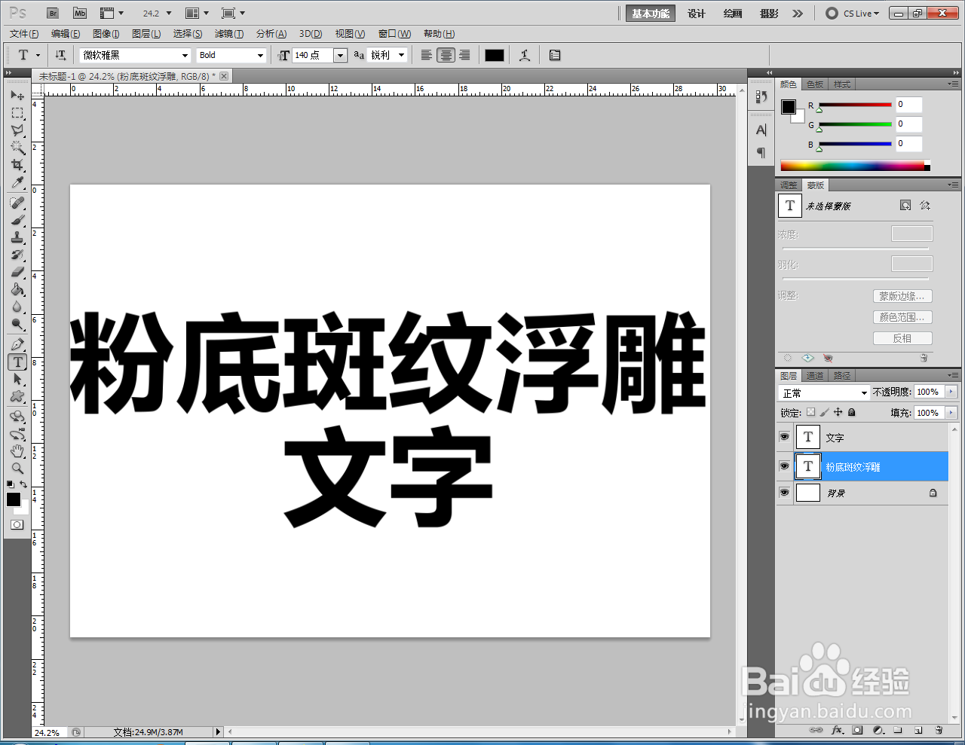Viewport: 965px width, 745px height.
Task: Toggle lock image pixels brush icon
Action: pyautogui.click(x=824, y=412)
